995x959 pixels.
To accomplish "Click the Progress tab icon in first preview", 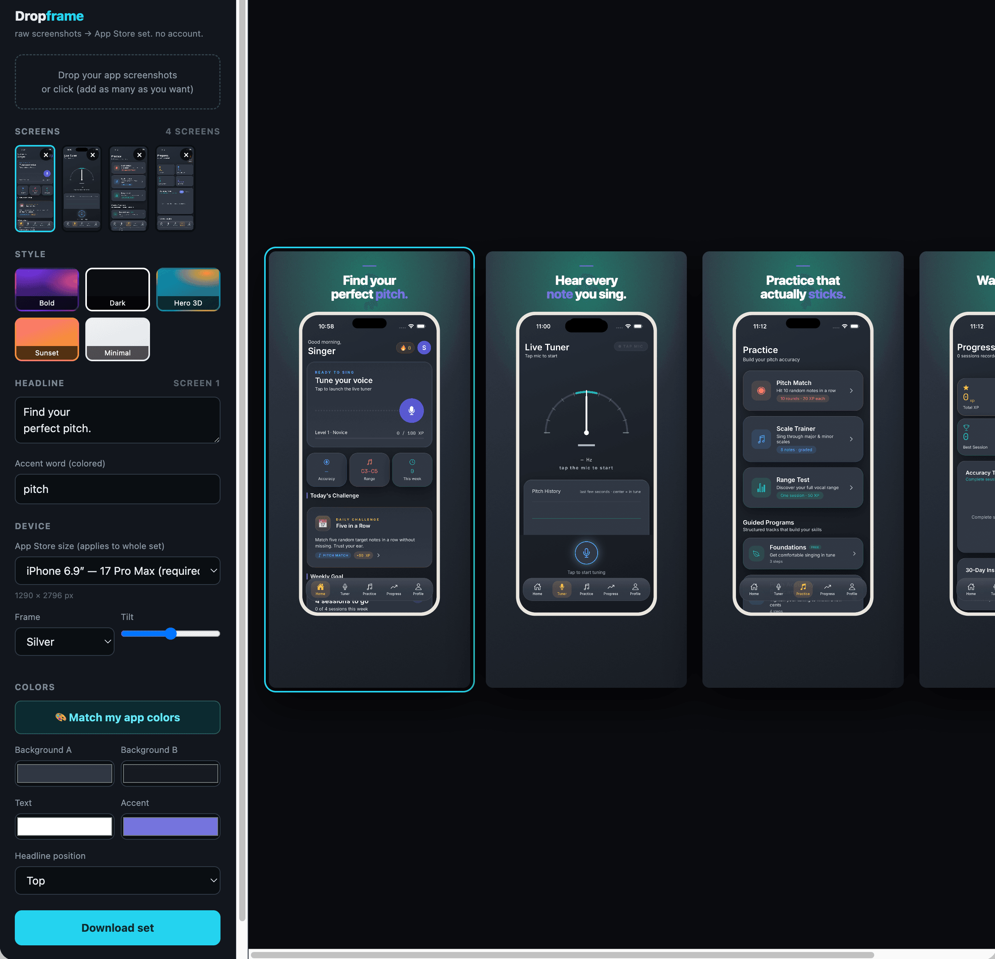I will [394, 587].
